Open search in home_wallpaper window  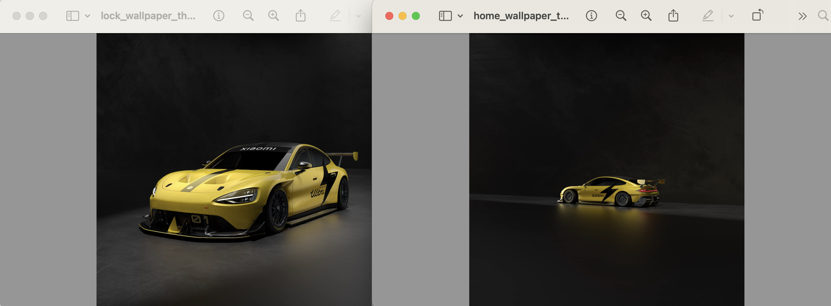click(824, 16)
